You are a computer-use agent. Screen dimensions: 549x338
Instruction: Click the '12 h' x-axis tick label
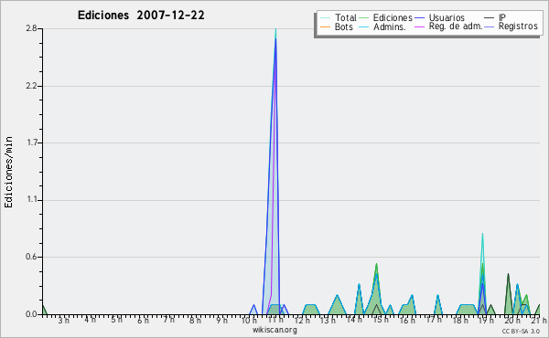click(x=302, y=320)
